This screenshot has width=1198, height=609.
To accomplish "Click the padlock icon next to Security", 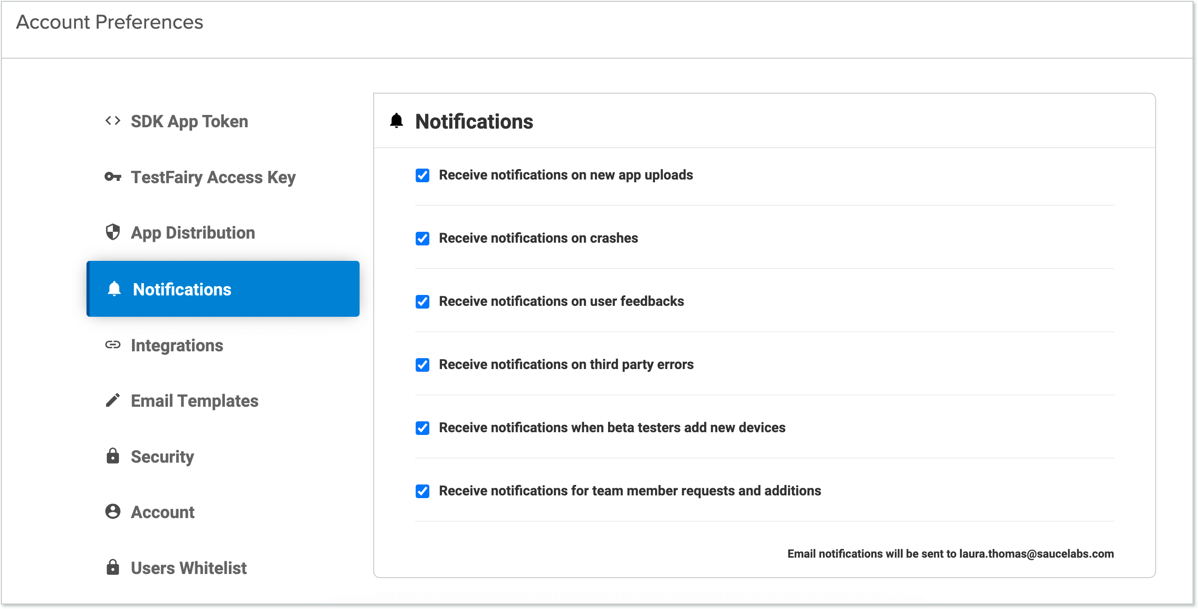I will [x=112, y=456].
